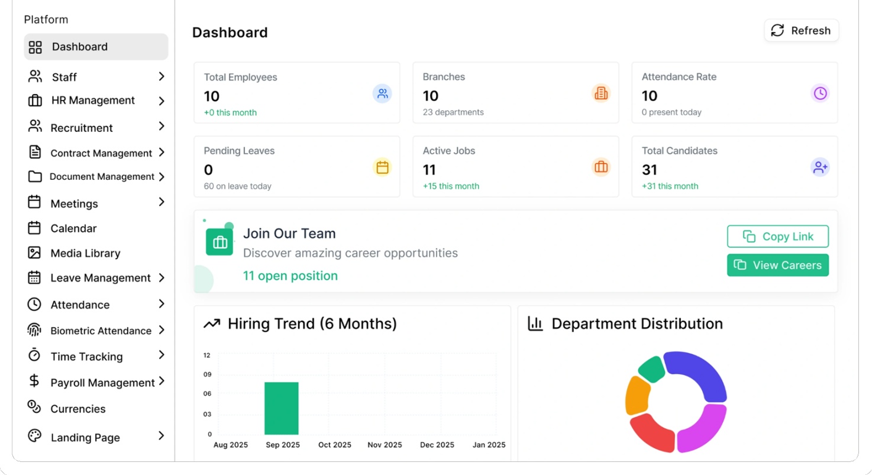Expand the Attendance chevron
The height and width of the screenshot is (475, 872).
[x=162, y=303]
